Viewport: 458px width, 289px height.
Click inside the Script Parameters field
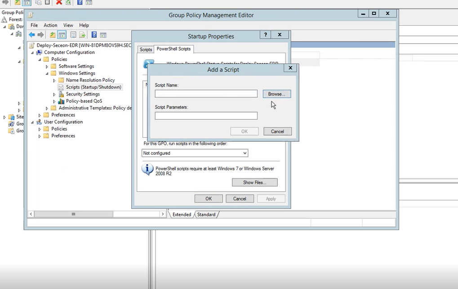(x=206, y=116)
